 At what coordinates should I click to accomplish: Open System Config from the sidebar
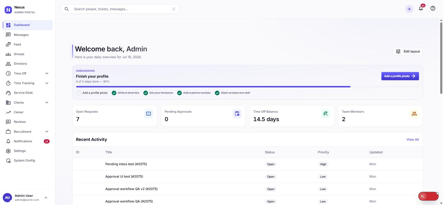(x=28, y=160)
